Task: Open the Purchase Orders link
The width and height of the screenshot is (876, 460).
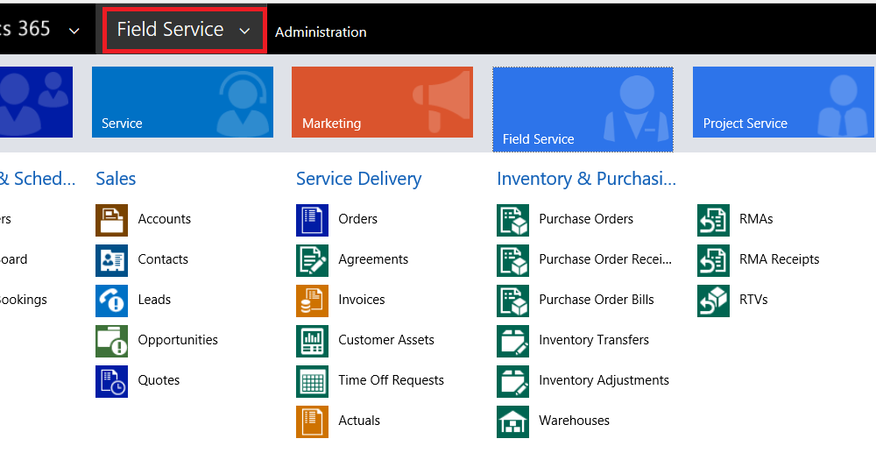Action: 586,219
